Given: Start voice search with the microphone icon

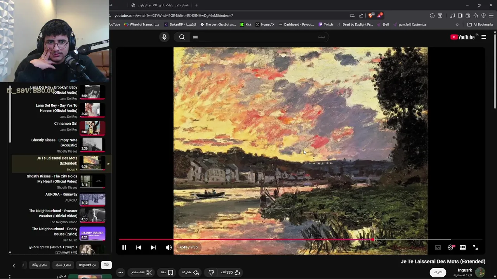Looking at the screenshot, I should (x=164, y=37).
